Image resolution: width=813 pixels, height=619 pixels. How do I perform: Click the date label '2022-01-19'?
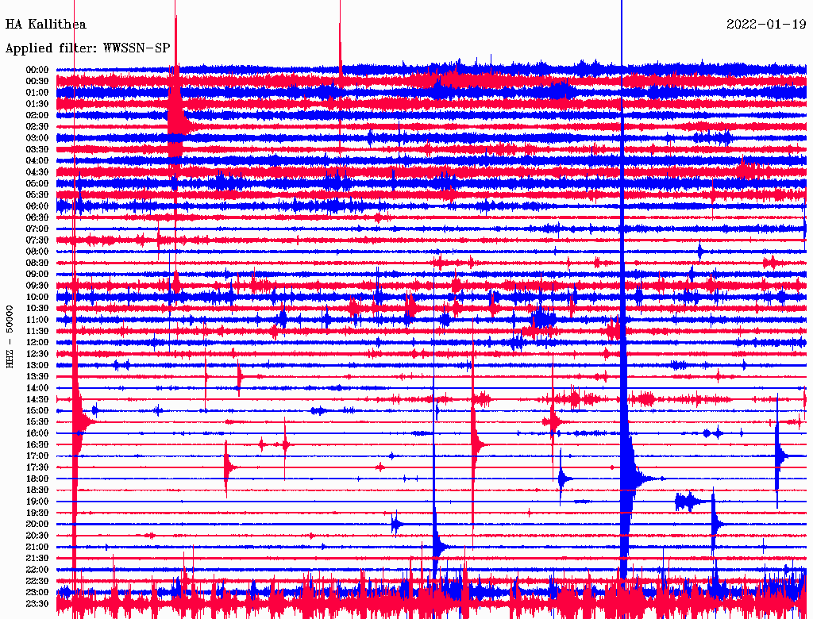point(766,25)
